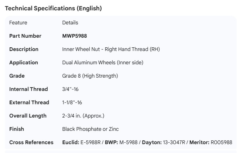Click the Black Phosphate or Zinc text
Viewport: 240px width, 153px height.
pyautogui.click(x=90, y=129)
